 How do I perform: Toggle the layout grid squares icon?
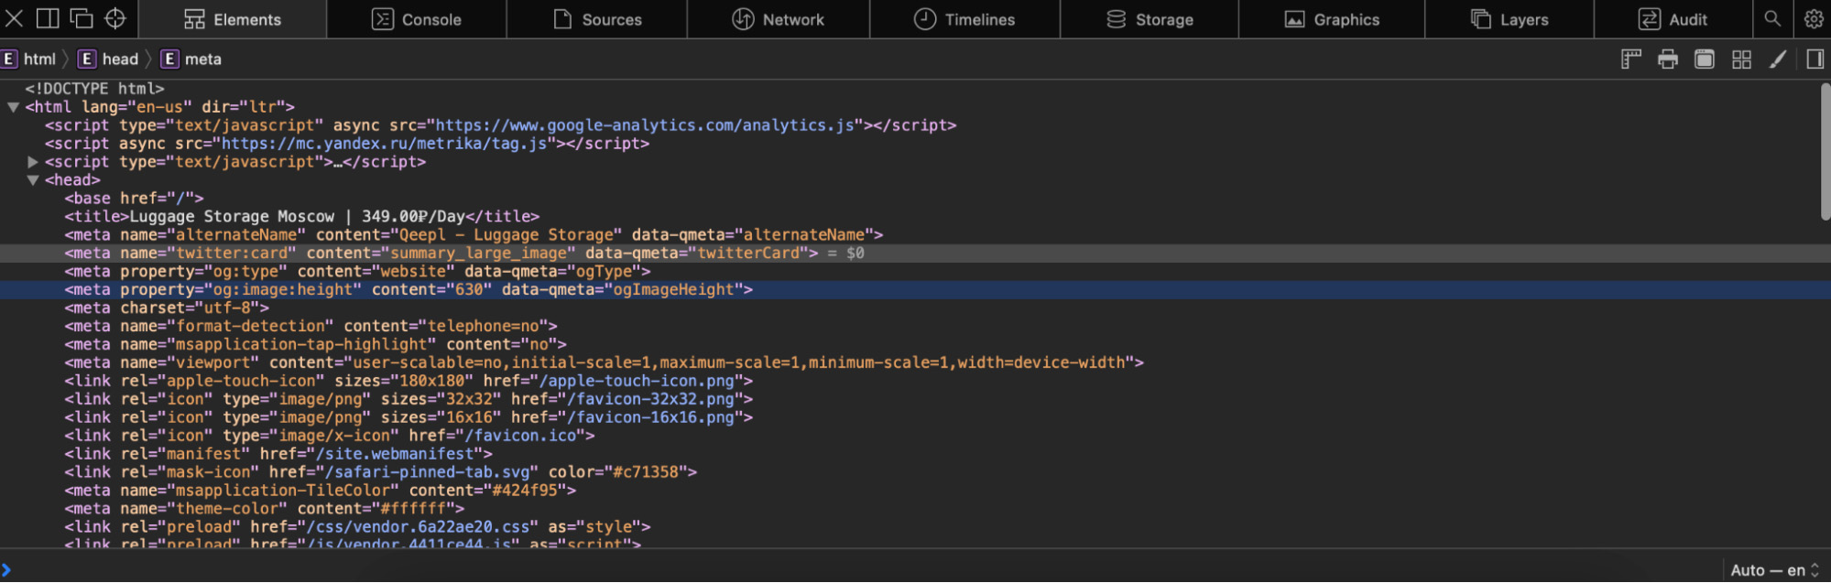click(1741, 59)
